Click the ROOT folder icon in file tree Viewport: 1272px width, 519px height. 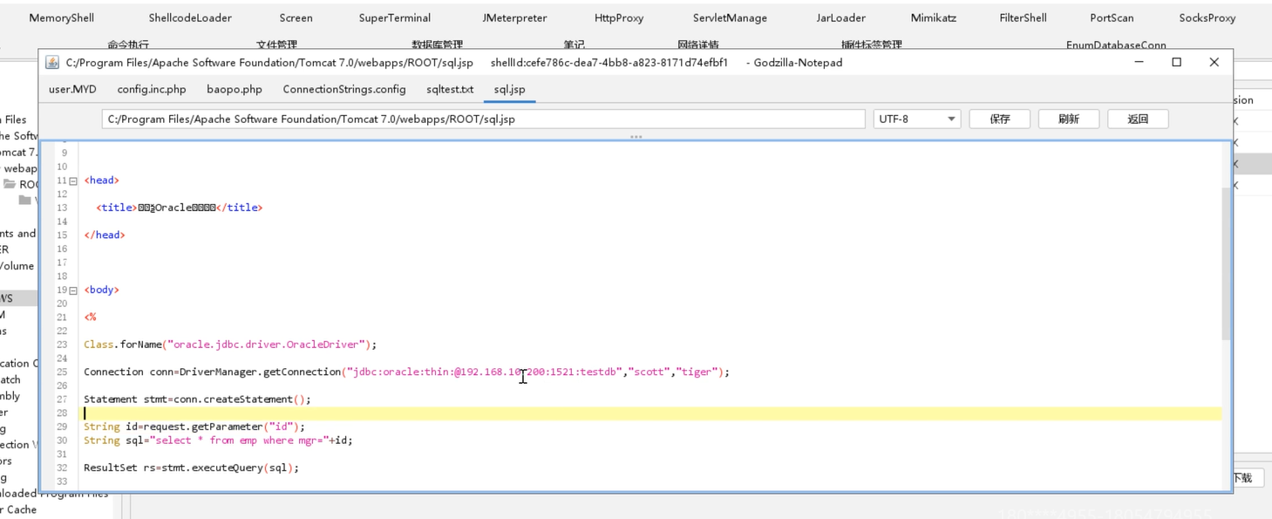(x=10, y=184)
